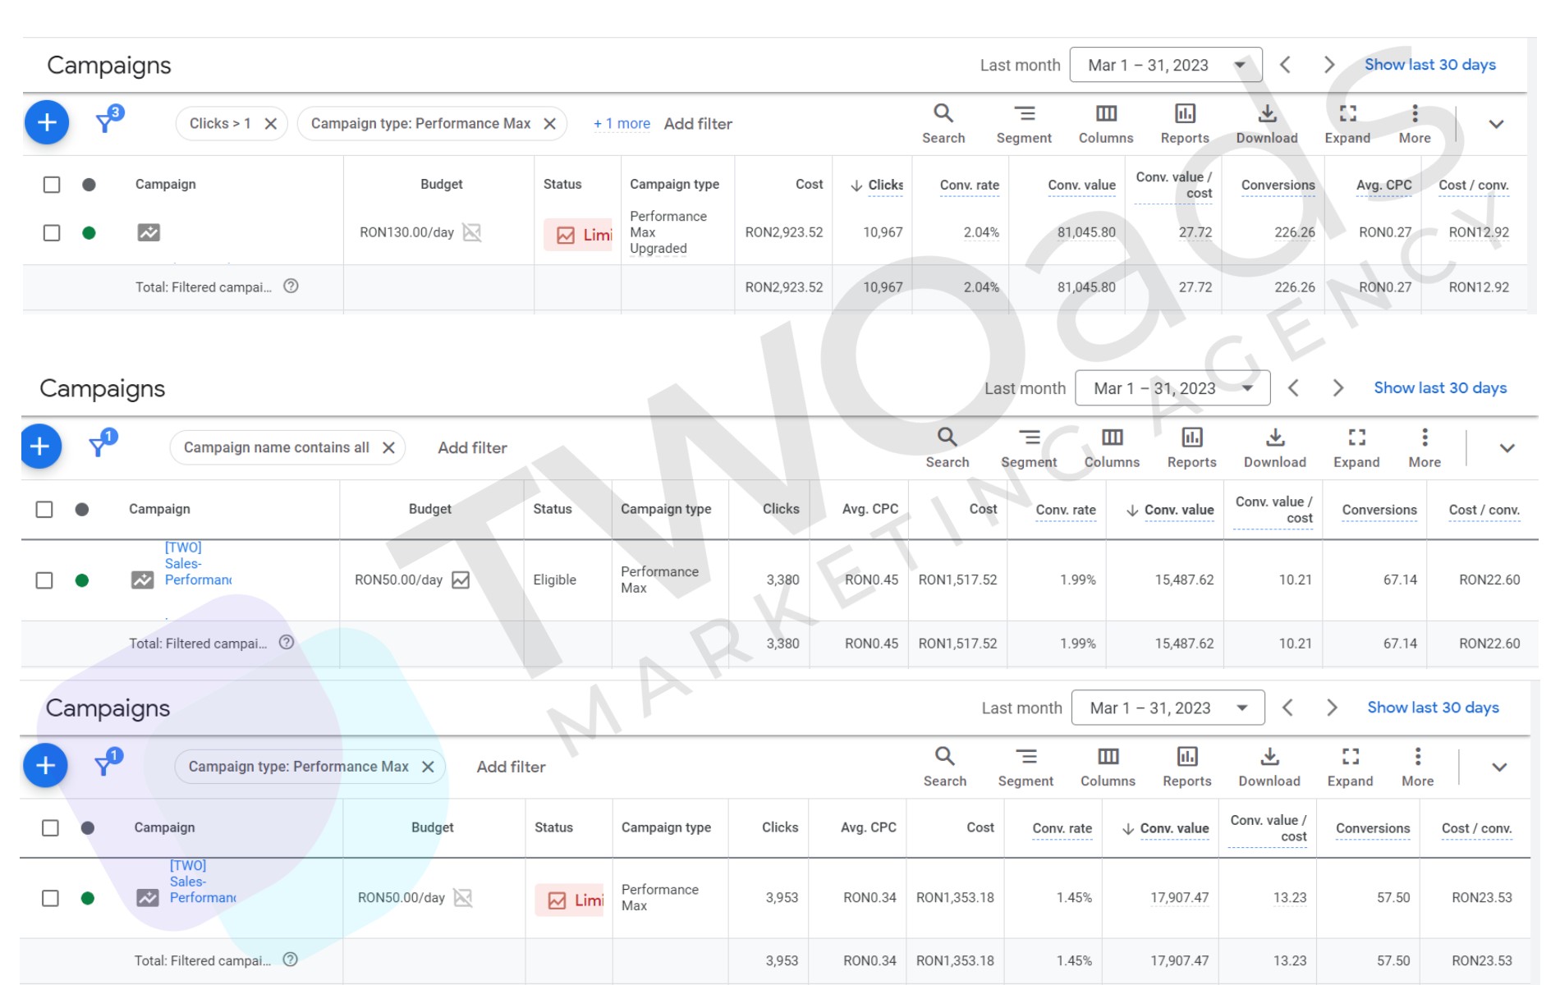Open Reports in bottom panel toolbar

click(1187, 767)
